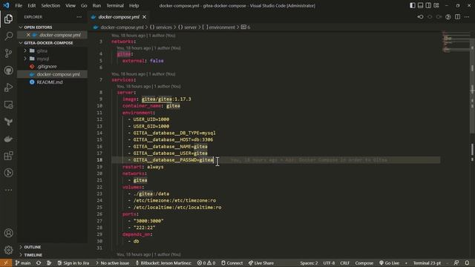Expand the Timeline section
The height and width of the screenshot is (267, 475).
[52, 255]
